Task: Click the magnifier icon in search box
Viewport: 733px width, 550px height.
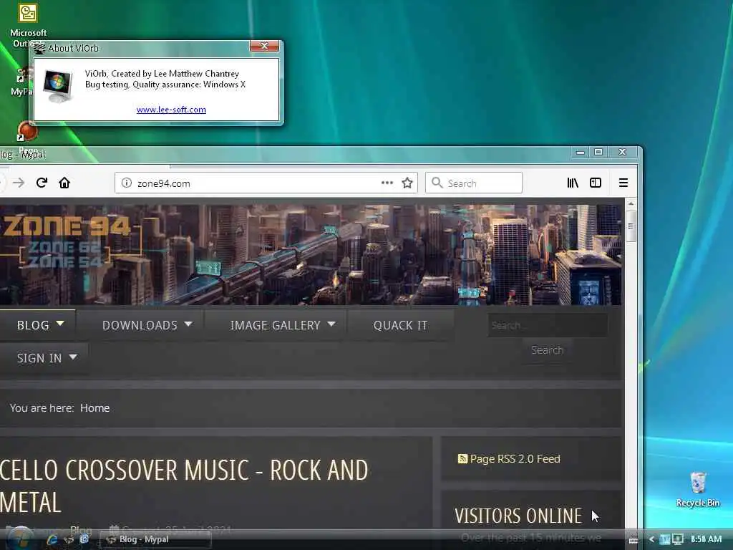Action: pos(437,183)
